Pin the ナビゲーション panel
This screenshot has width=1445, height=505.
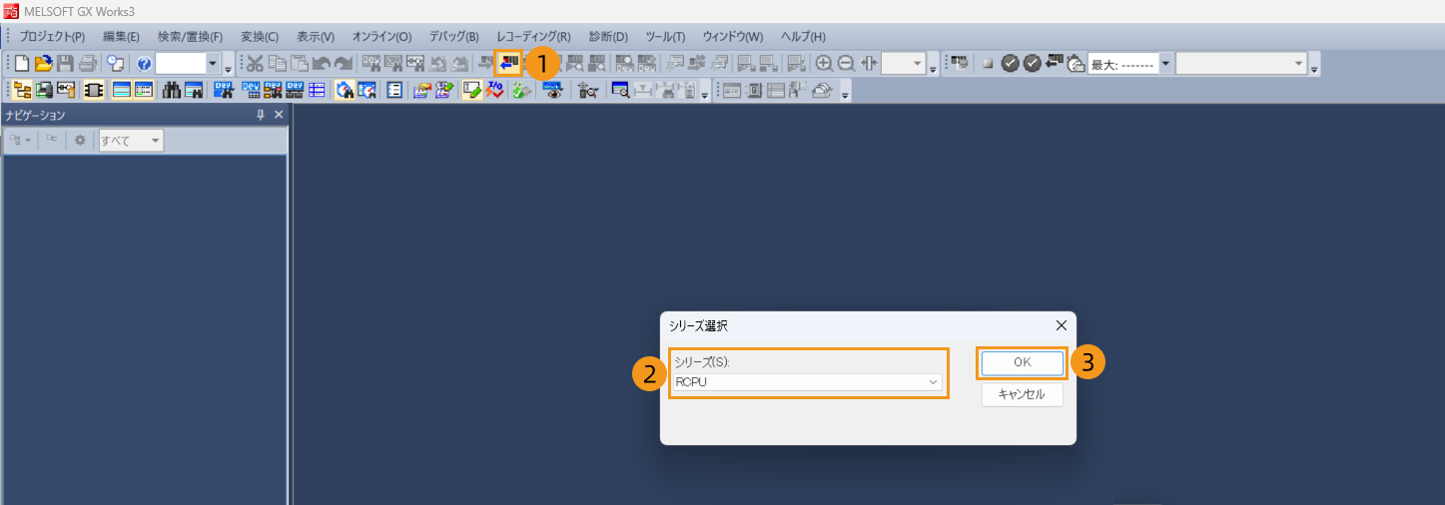click(x=261, y=116)
